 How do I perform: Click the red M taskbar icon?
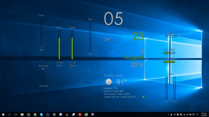[80, 115]
